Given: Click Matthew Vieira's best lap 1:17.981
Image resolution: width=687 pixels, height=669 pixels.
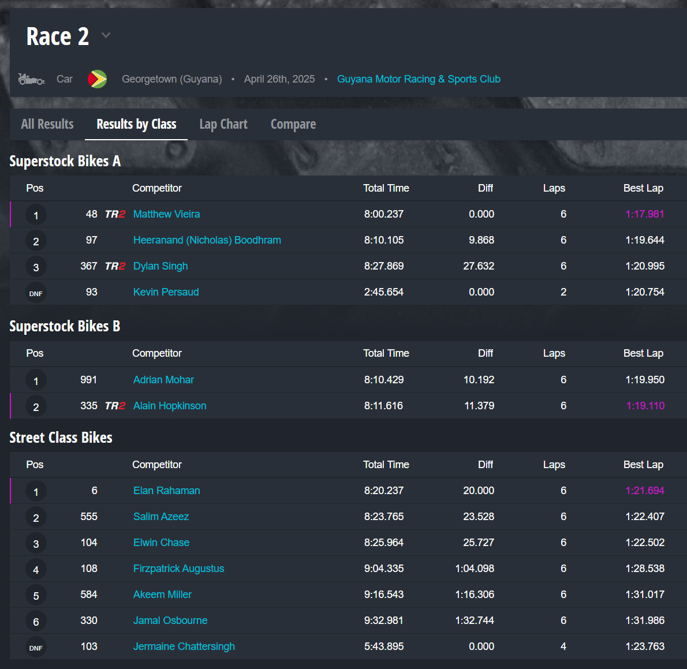Looking at the screenshot, I should pos(644,214).
